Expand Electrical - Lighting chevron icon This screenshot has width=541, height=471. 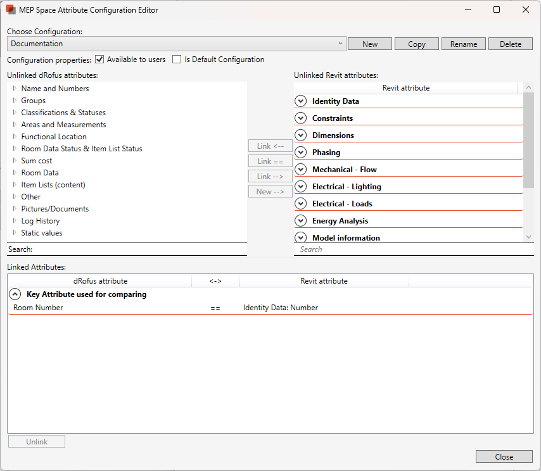click(301, 187)
